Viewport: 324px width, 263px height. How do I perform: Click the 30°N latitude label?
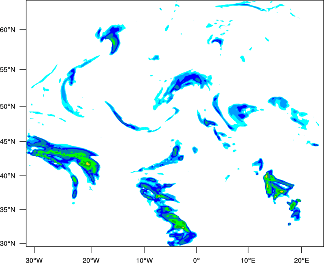pos(8,244)
